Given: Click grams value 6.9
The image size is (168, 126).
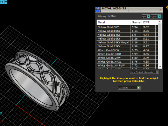Looking at the screenshot, I should (x=134, y=35).
